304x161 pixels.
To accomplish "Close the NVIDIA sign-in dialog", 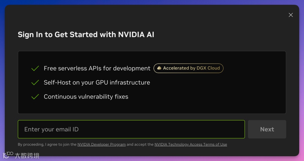I will click(x=291, y=15).
